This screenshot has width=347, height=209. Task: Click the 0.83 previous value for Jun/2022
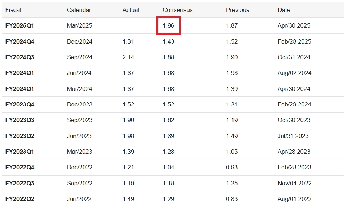click(232, 199)
